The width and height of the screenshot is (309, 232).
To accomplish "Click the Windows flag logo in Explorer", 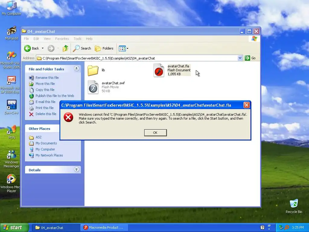I will click(254, 38).
